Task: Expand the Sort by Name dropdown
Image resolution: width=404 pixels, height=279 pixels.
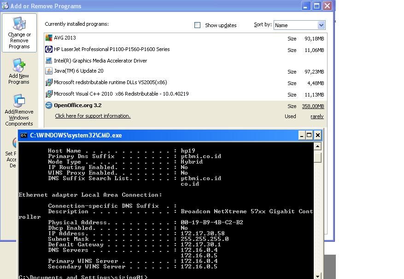Action: pyautogui.click(x=321, y=25)
